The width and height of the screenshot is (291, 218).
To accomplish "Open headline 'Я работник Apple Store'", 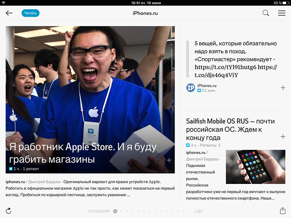I will (x=83, y=153).
